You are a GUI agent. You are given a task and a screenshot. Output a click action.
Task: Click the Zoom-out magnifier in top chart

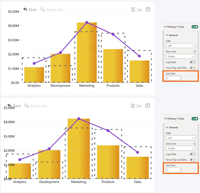click(x=42, y=9)
